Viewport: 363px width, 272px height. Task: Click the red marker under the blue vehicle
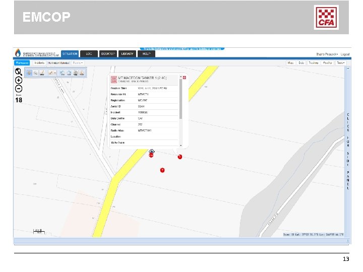click(x=151, y=156)
